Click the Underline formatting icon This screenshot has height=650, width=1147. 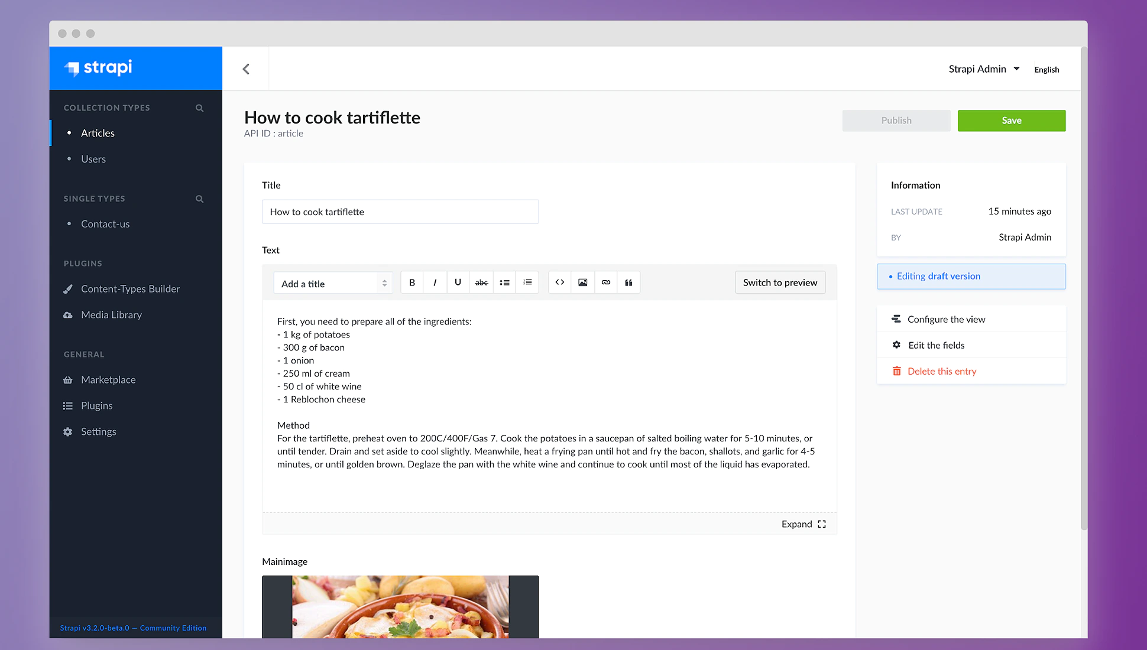458,282
